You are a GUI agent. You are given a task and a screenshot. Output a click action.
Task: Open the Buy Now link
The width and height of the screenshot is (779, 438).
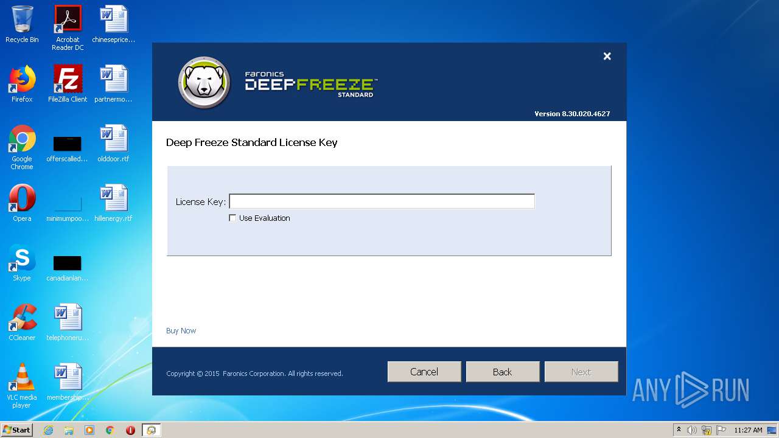click(x=181, y=331)
